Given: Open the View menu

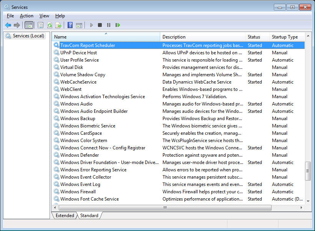Looking at the screenshot, I should (x=44, y=16).
